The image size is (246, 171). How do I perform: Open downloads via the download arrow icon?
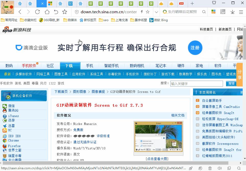tap(233, 12)
